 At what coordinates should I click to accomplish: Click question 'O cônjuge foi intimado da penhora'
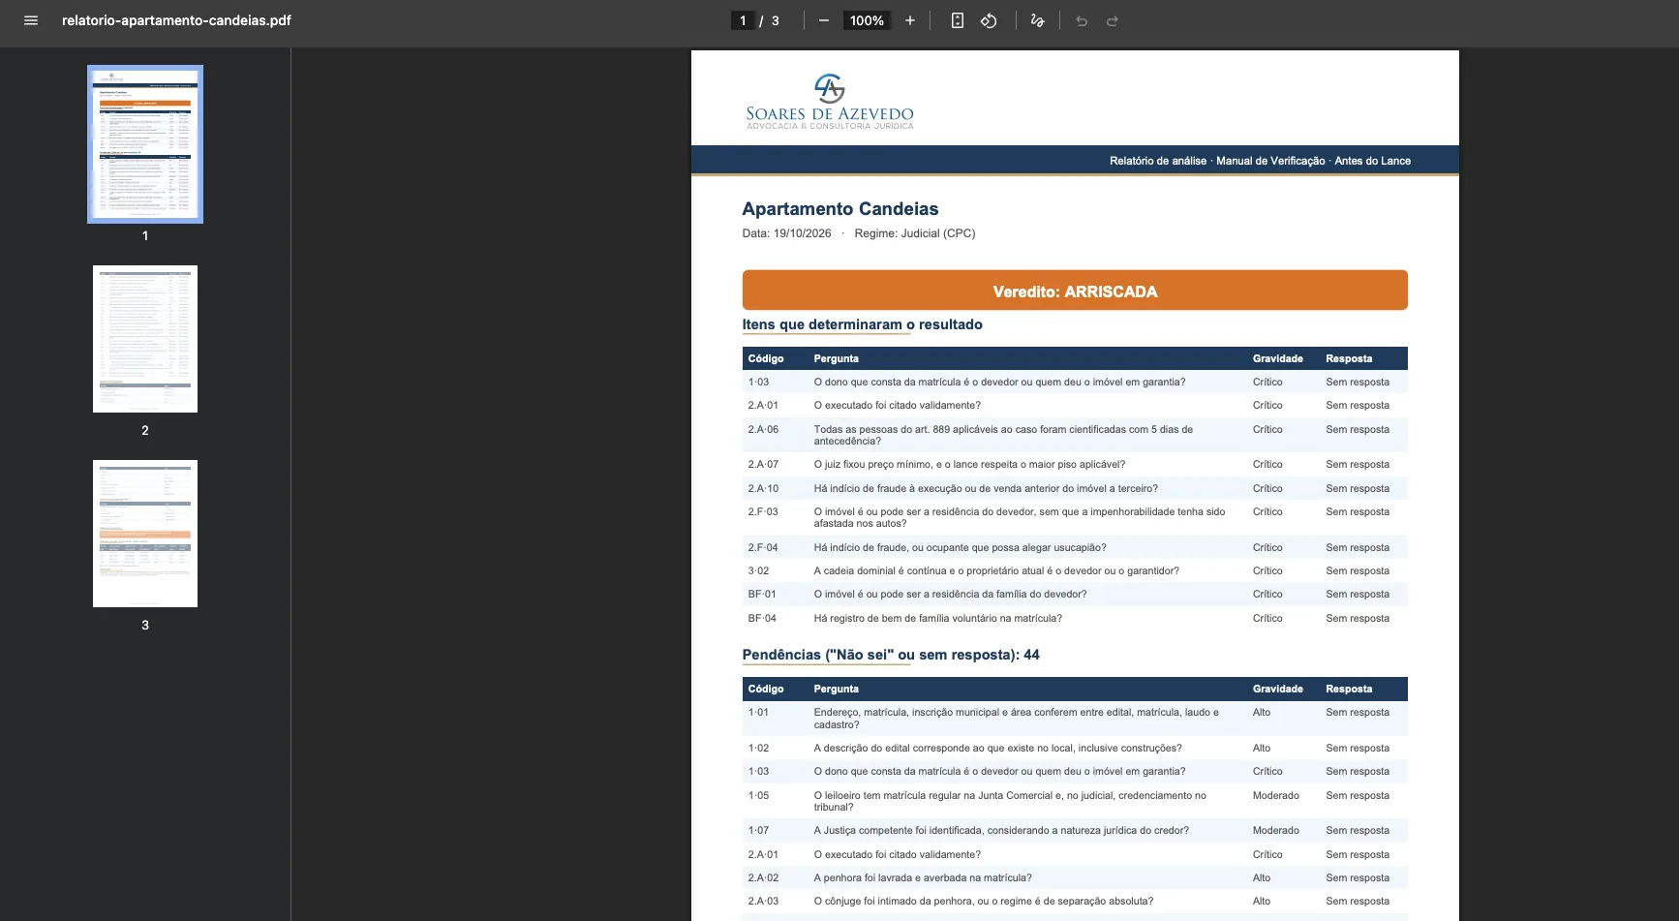pos(983,901)
